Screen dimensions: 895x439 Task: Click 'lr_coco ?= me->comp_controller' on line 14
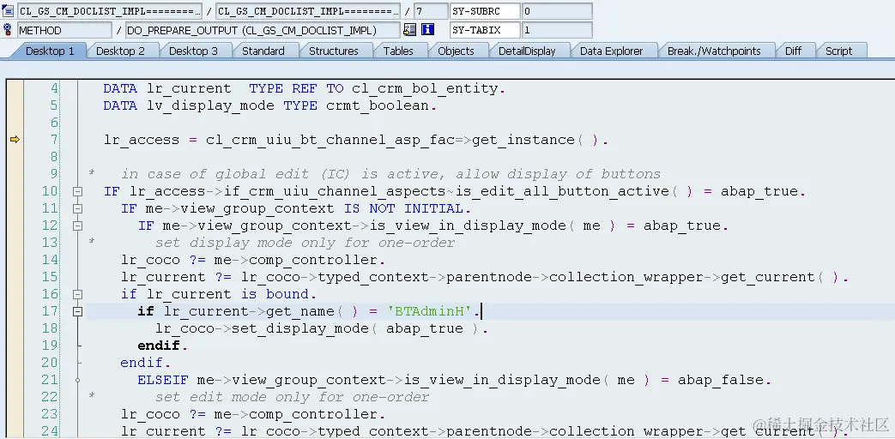(x=250, y=260)
